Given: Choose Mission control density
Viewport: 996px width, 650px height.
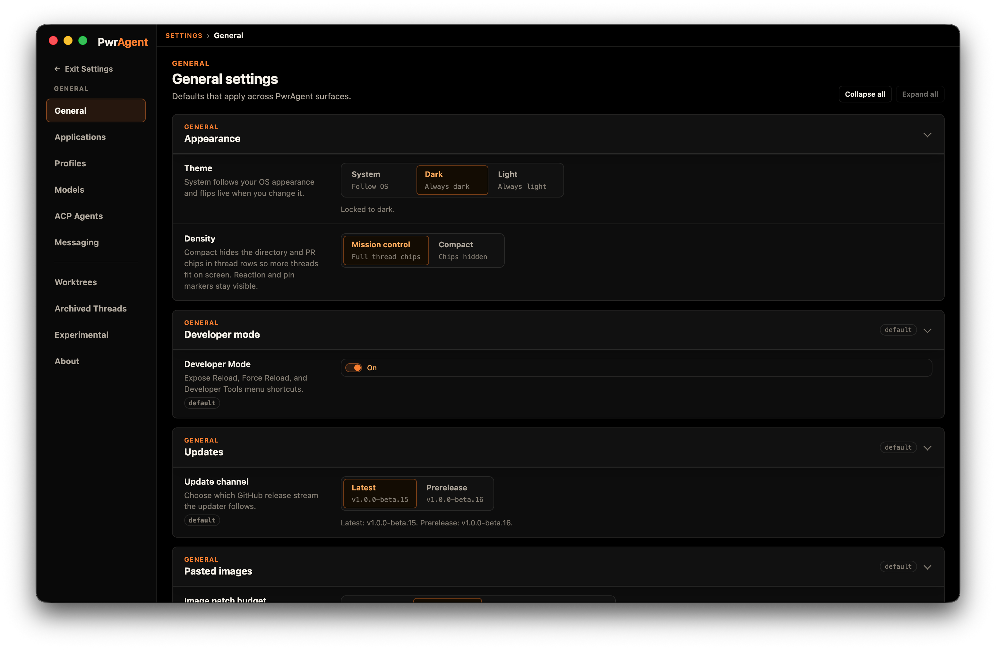Looking at the screenshot, I should (386, 250).
